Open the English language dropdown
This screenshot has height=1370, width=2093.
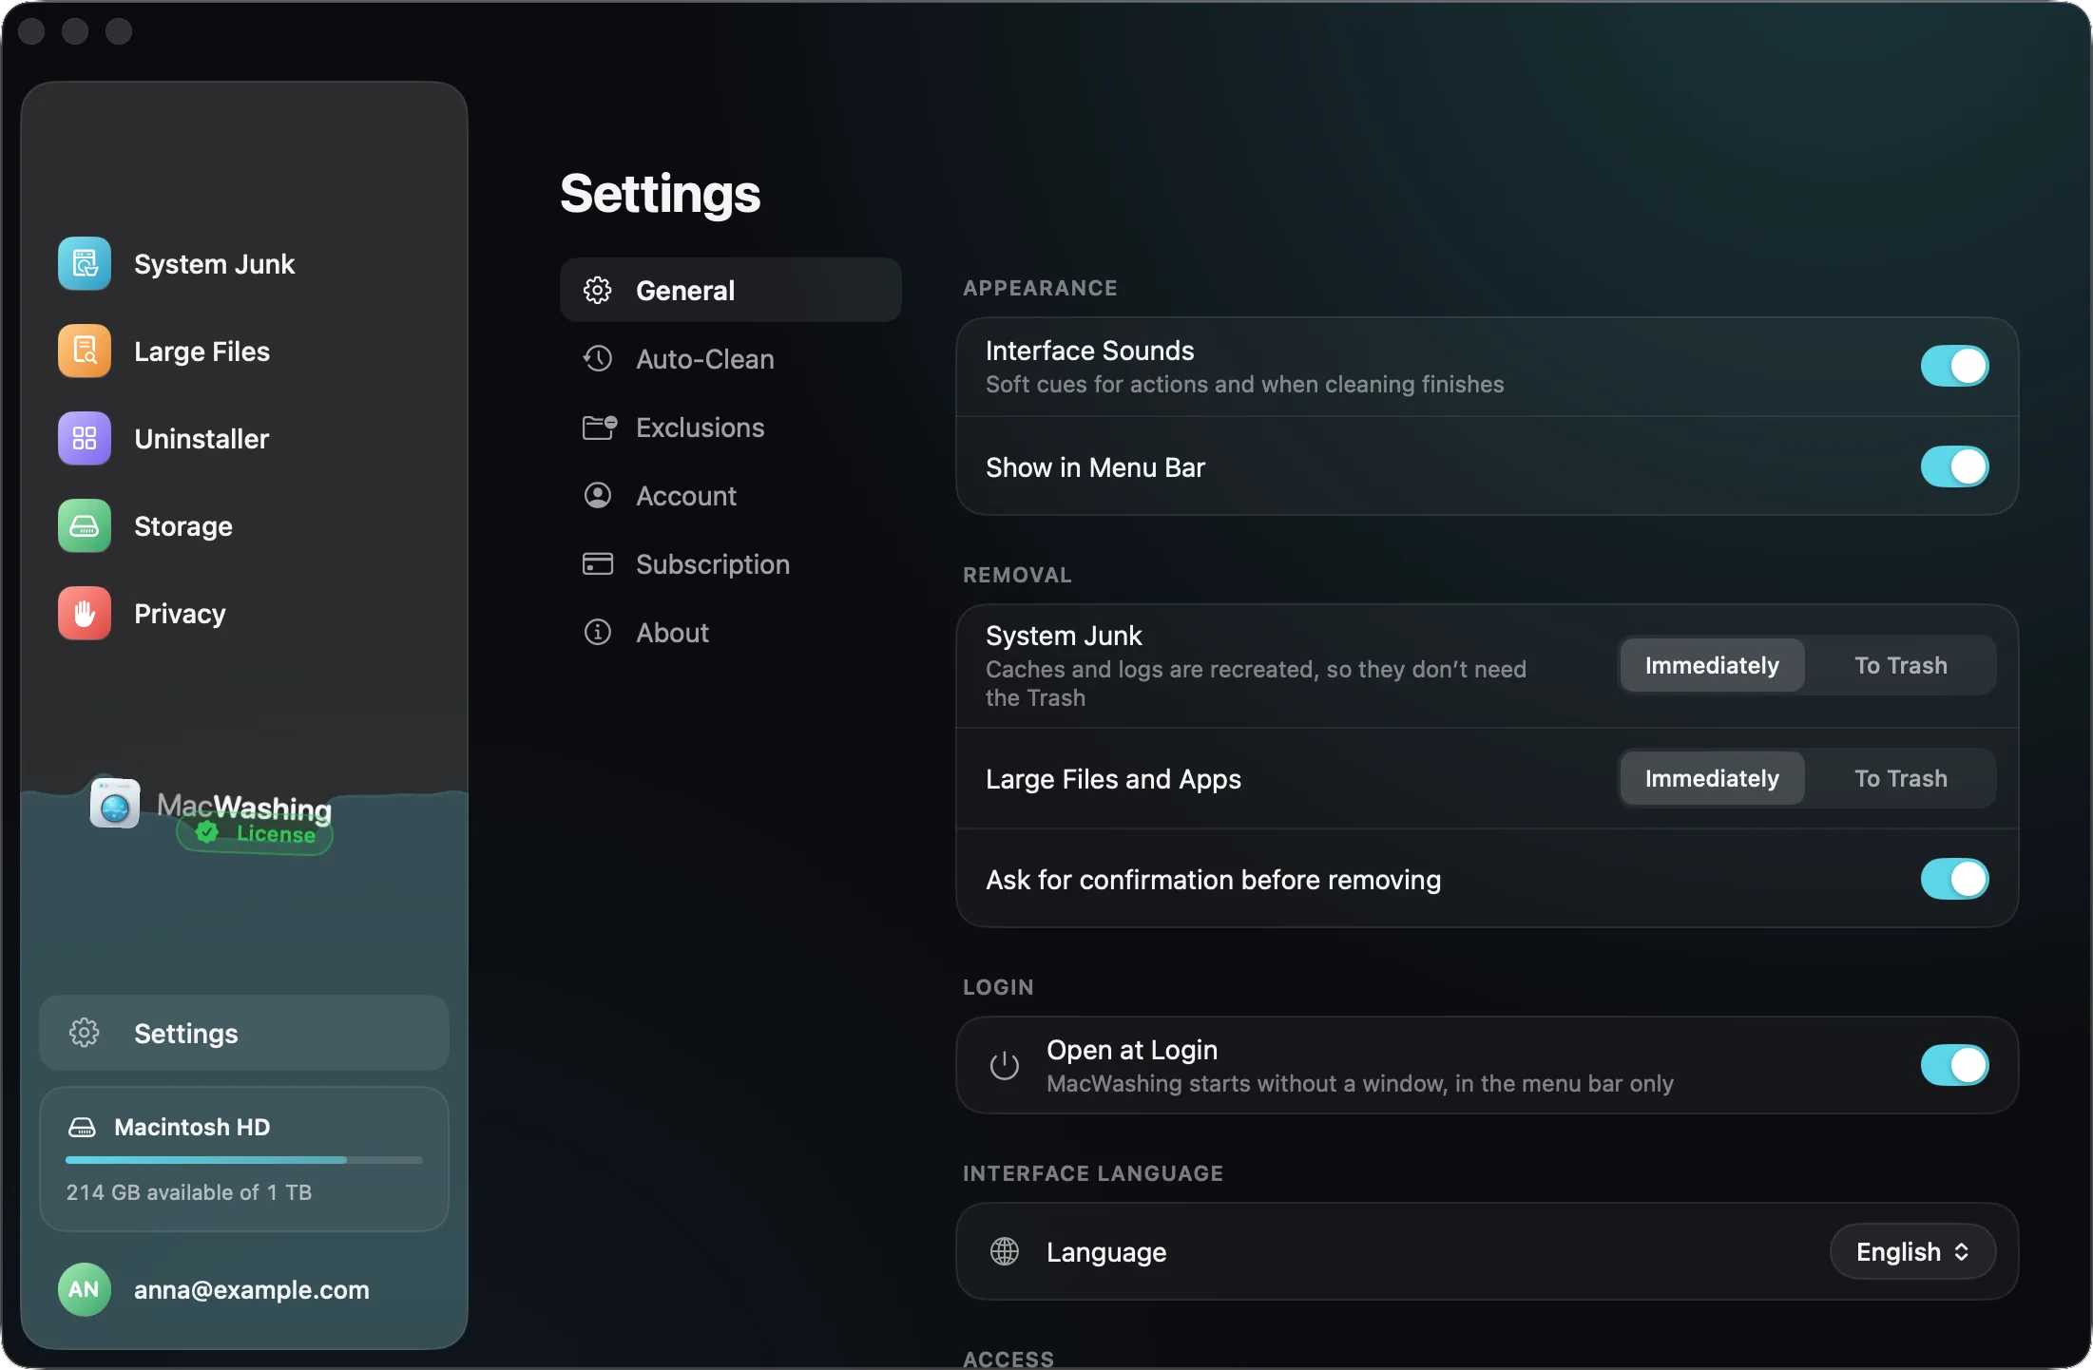(1912, 1252)
